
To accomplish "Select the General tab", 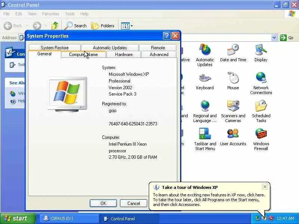I will pyautogui.click(x=44, y=54).
